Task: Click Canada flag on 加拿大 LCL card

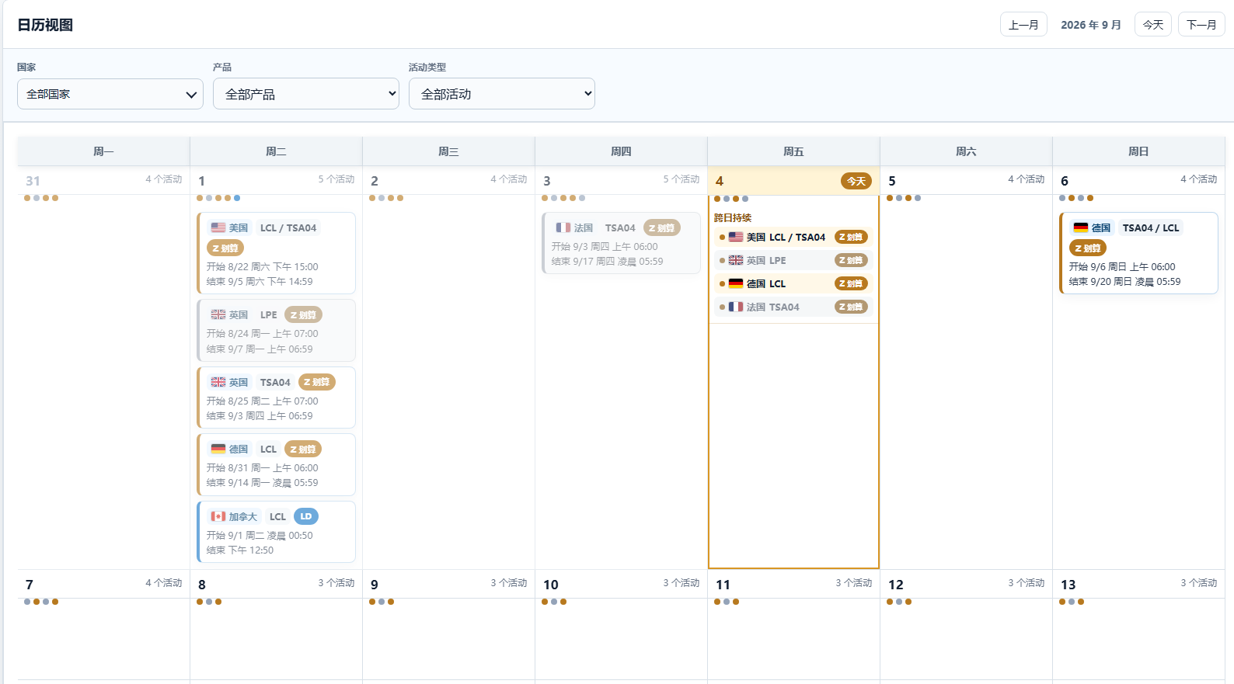Action: pyautogui.click(x=218, y=516)
